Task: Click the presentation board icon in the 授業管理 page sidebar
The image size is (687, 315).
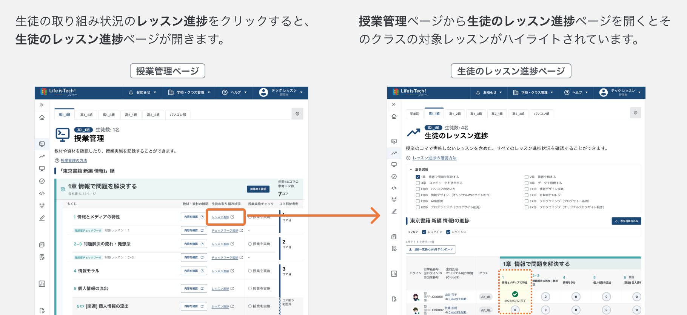Action: point(42,169)
